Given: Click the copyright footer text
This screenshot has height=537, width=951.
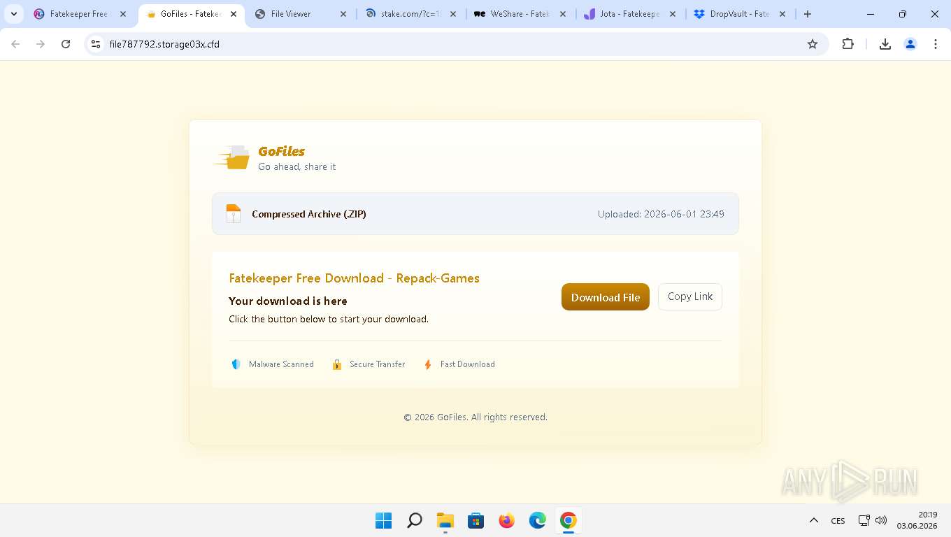Looking at the screenshot, I should 475,417.
